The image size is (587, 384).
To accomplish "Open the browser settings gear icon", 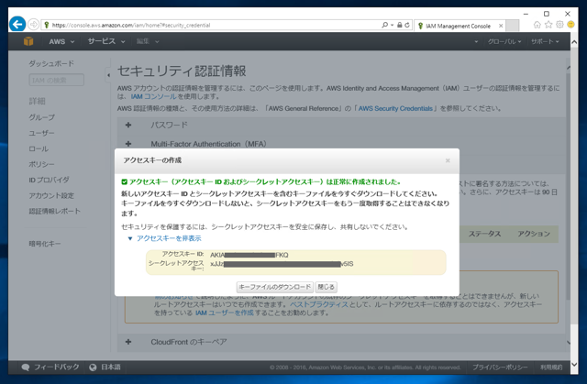I will [x=559, y=25].
